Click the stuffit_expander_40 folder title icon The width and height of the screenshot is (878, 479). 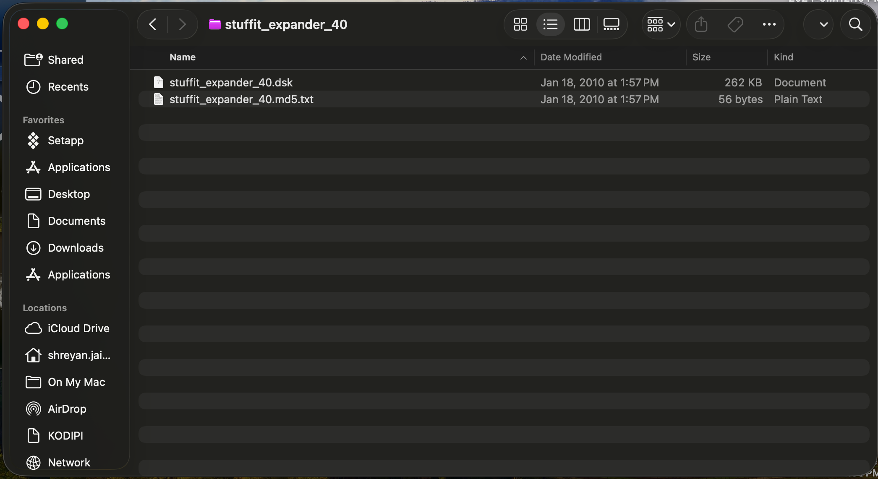click(215, 24)
